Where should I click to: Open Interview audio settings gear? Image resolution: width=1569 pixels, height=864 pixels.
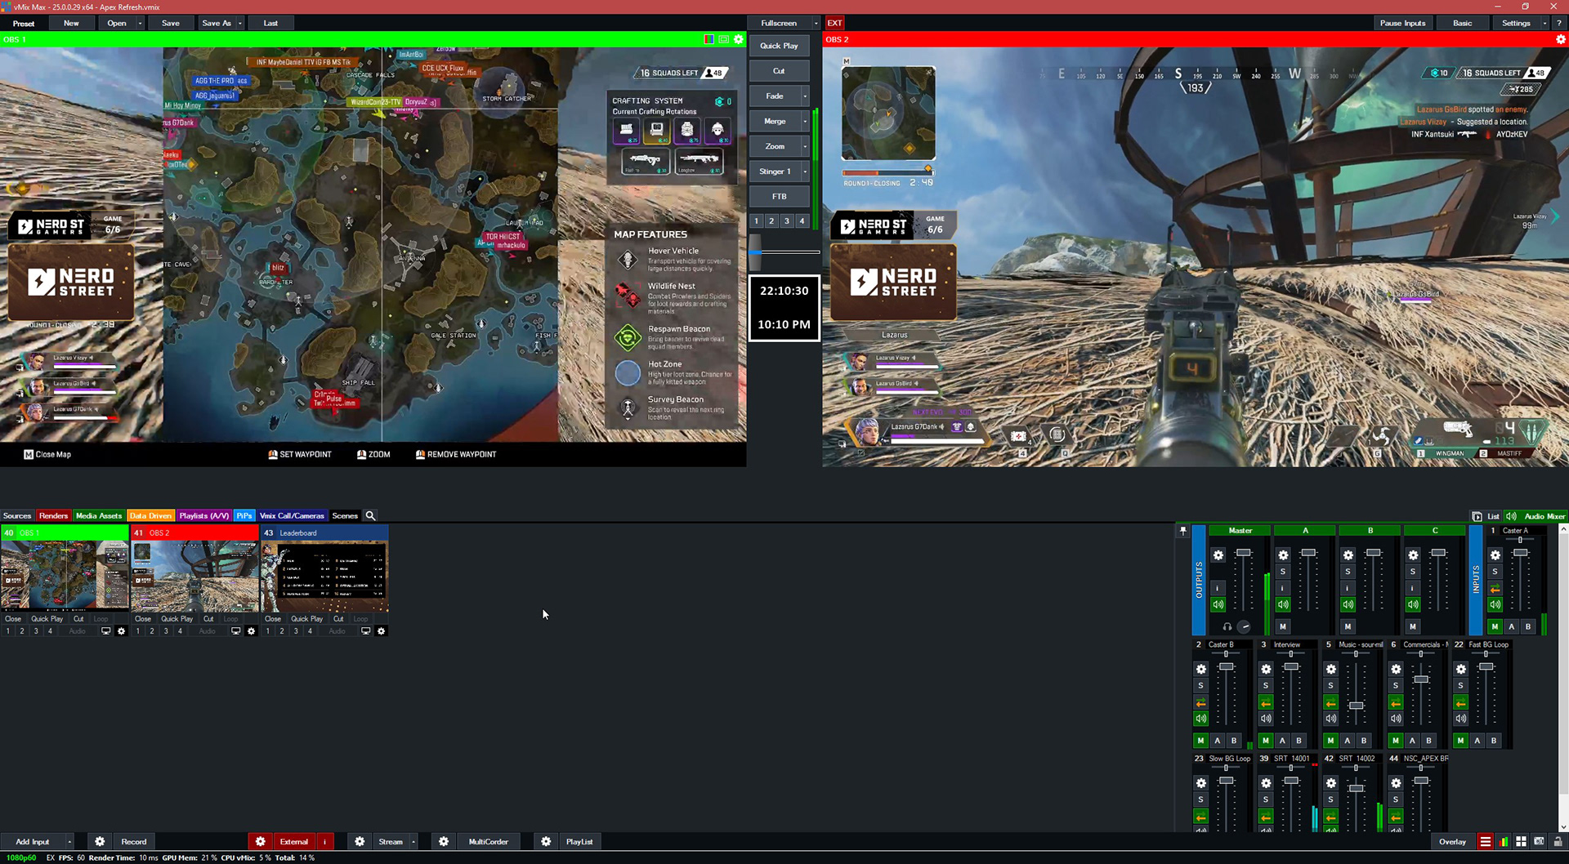coord(1266,669)
